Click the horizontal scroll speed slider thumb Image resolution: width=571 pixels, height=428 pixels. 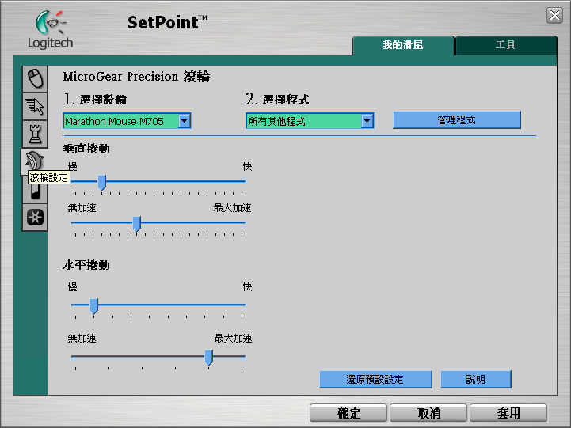click(94, 306)
